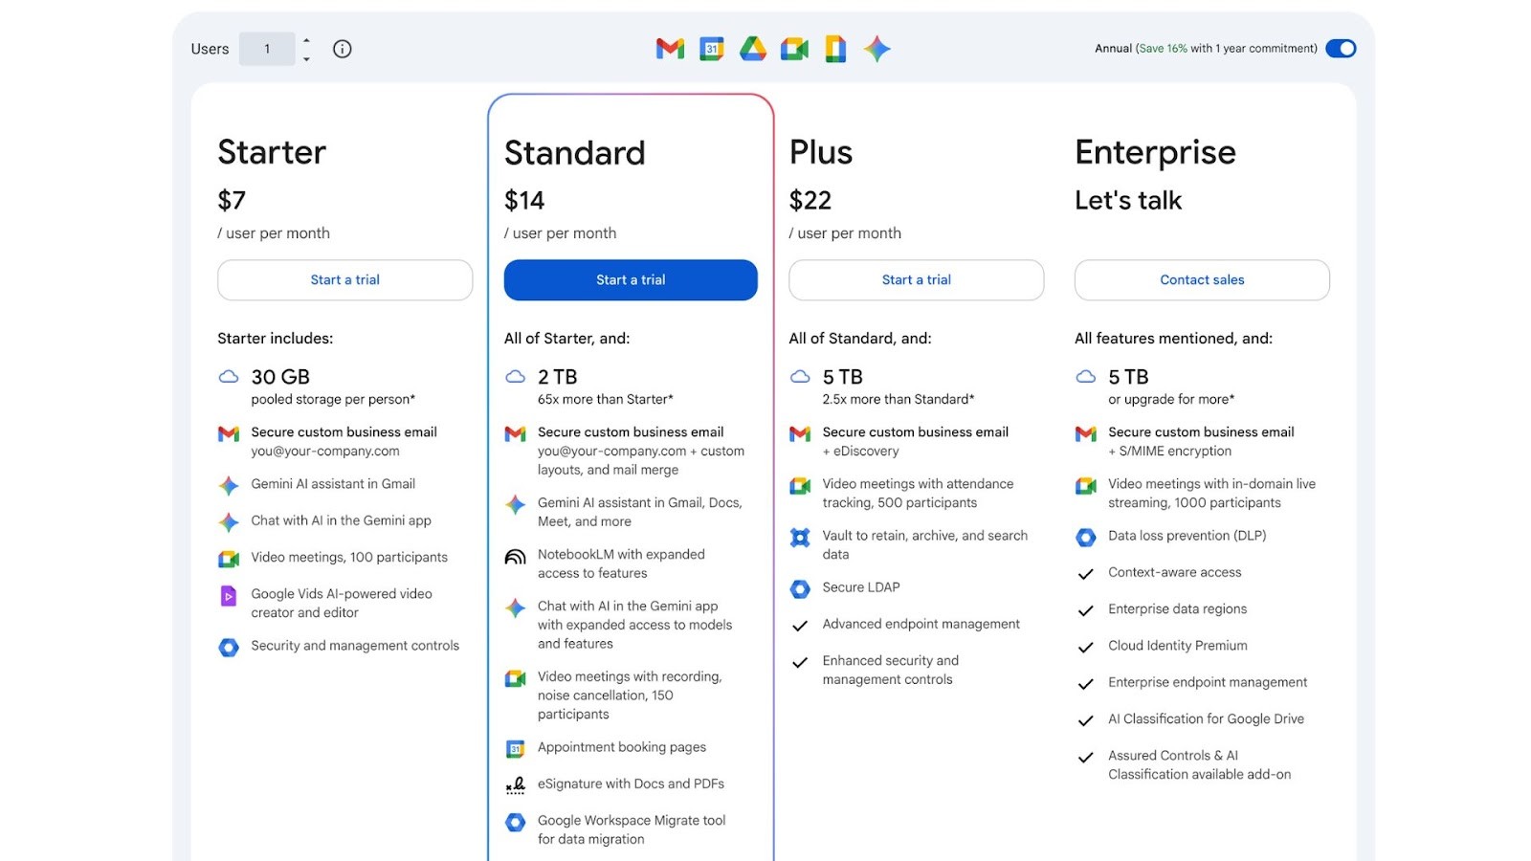Image resolution: width=1531 pixels, height=861 pixels.
Task: Start a trial of the Starter plan
Action: (344, 279)
